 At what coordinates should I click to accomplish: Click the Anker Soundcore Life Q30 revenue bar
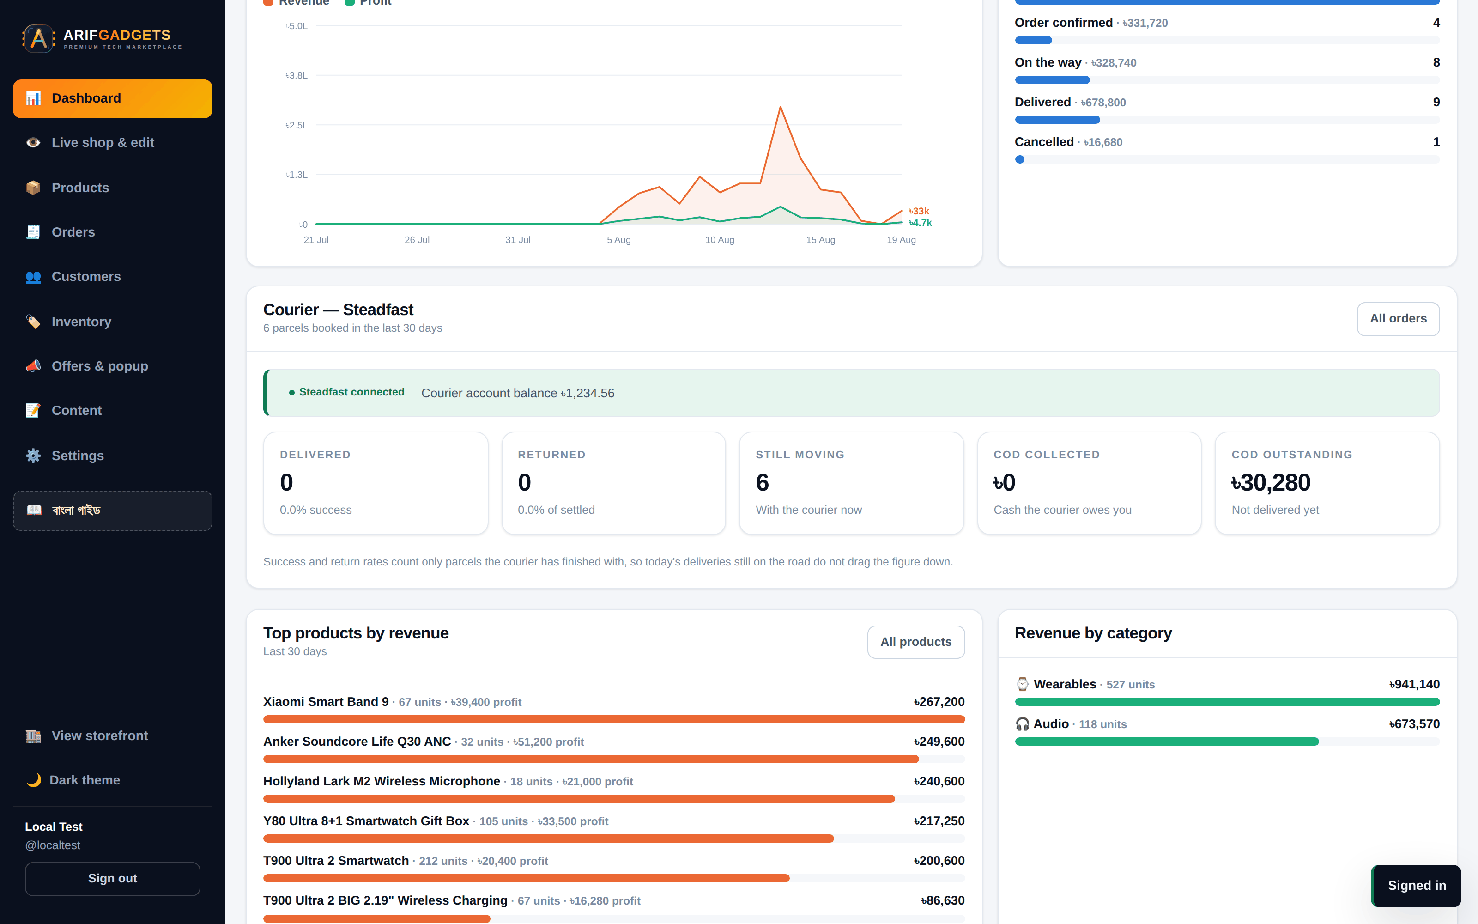tap(614, 759)
